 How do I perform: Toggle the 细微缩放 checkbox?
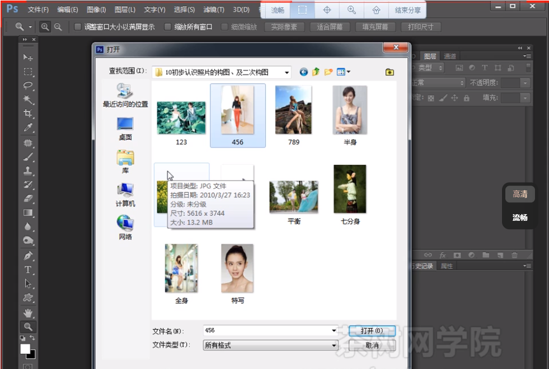tap(226, 26)
